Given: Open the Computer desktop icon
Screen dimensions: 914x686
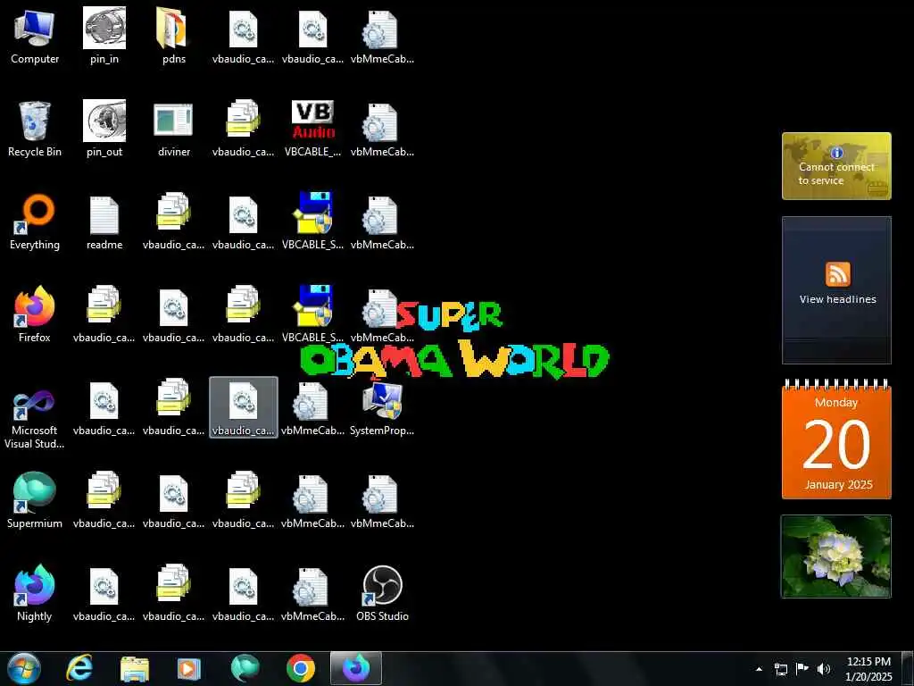Looking at the screenshot, I should (35, 36).
